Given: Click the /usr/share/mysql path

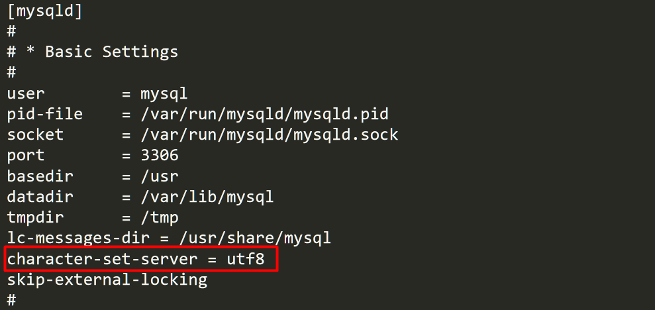Looking at the screenshot, I should tap(255, 238).
